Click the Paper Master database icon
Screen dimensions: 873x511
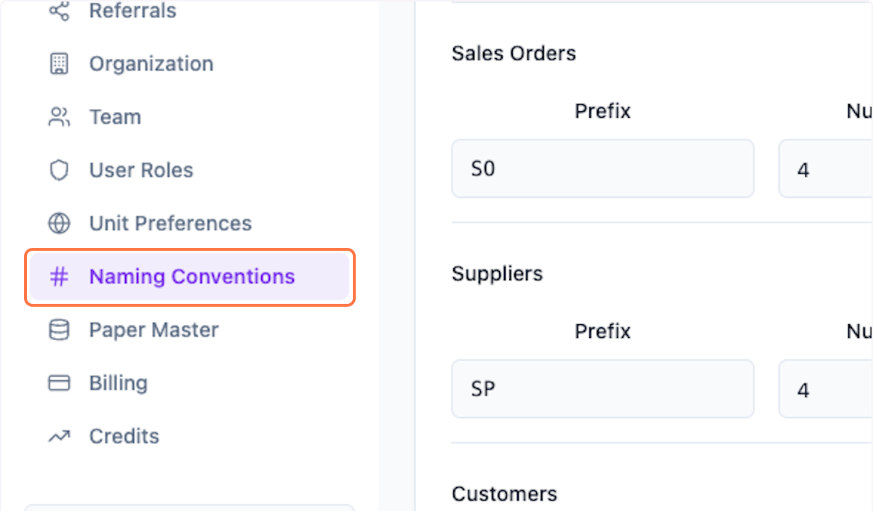59,330
